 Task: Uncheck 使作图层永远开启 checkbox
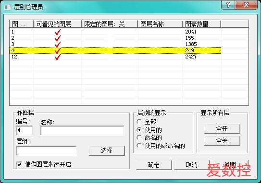tap(19, 164)
